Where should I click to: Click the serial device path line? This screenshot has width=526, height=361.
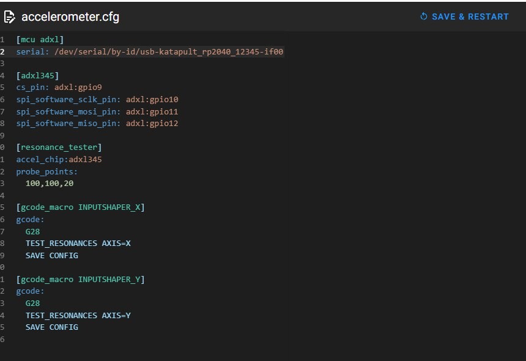[x=150, y=52]
